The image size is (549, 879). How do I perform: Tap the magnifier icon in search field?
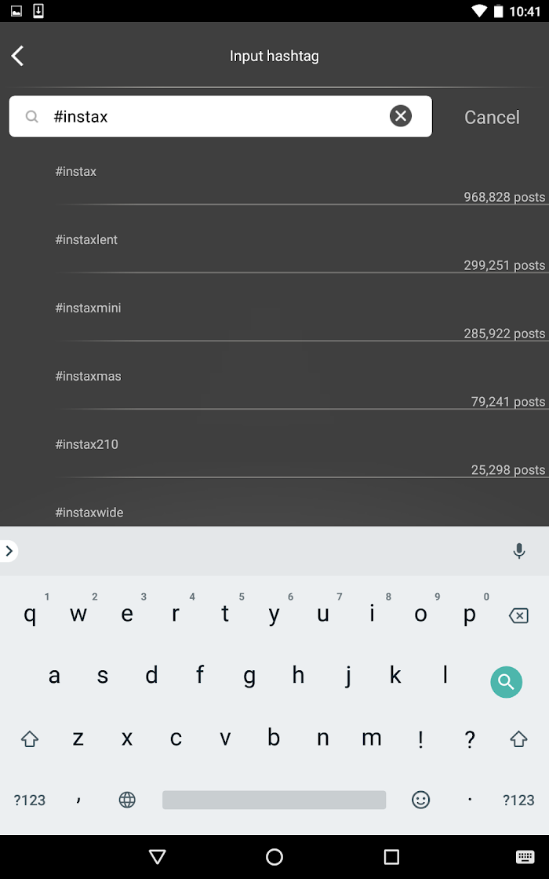[32, 116]
